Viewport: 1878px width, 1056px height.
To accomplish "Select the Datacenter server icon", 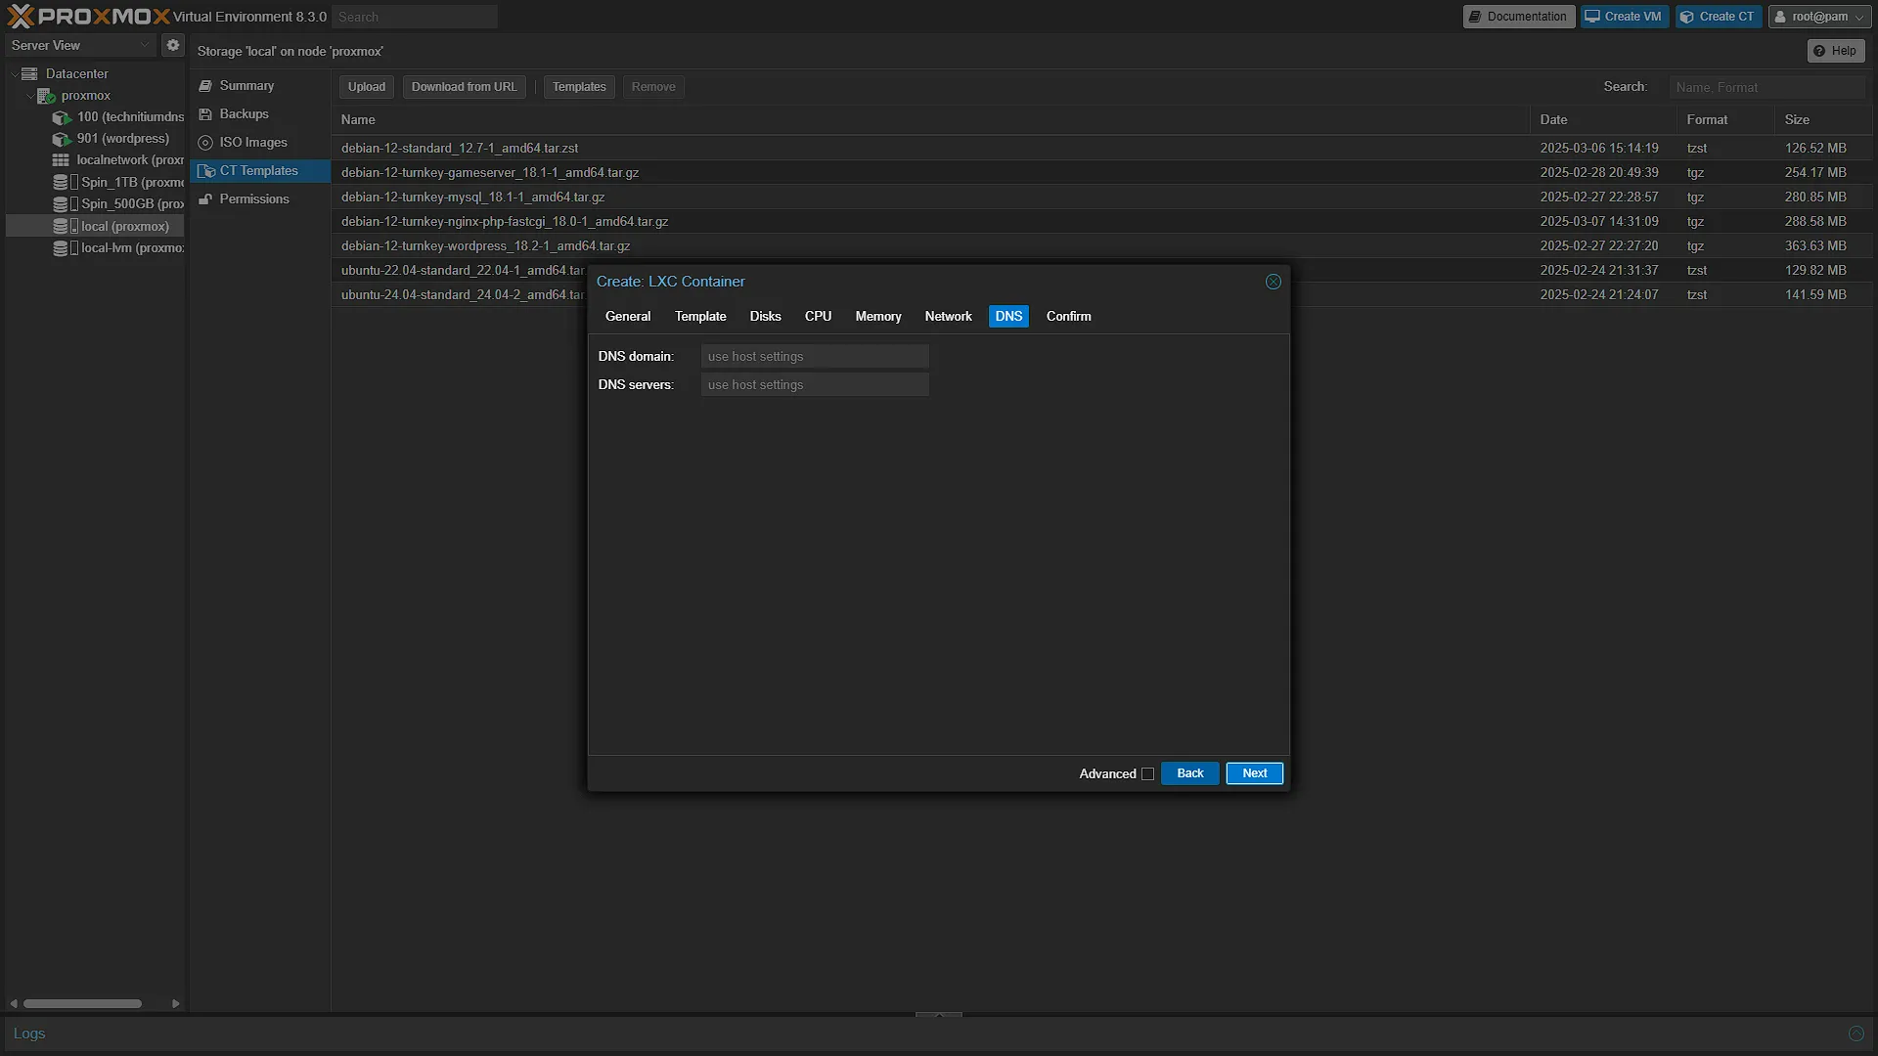I will (x=30, y=73).
